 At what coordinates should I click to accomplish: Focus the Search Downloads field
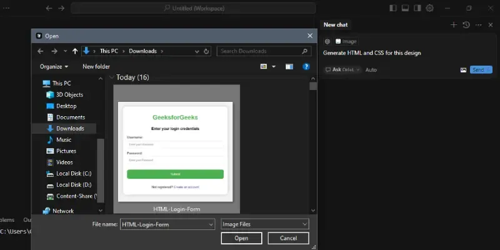coord(264,51)
